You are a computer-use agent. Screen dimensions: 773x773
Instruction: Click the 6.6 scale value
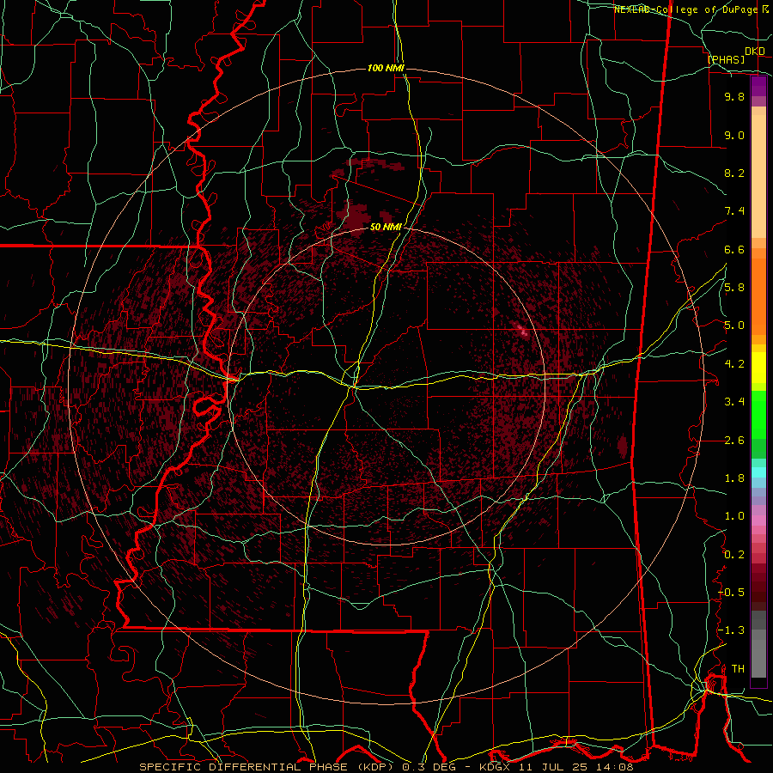click(x=734, y=249)
